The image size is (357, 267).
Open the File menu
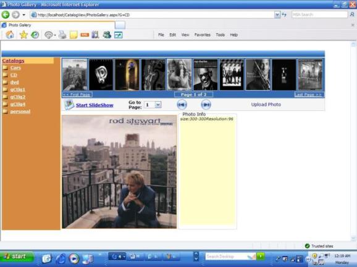click(x=161, y=35)
